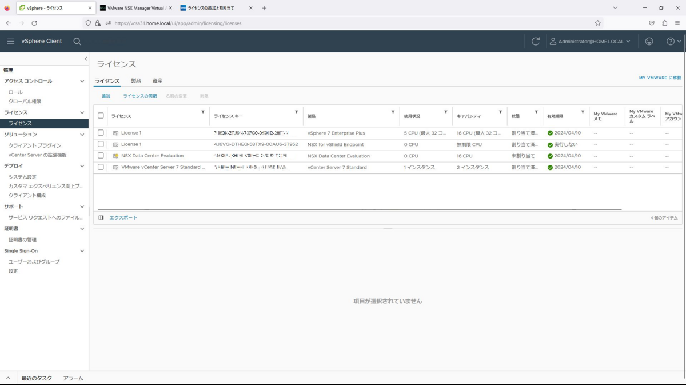Click the site security shield icon
This screenshot has height=385, width=686.
pos(88,23)
